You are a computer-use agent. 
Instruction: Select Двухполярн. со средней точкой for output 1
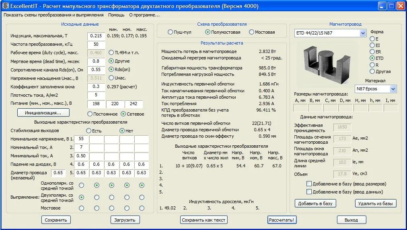point(82,197)
